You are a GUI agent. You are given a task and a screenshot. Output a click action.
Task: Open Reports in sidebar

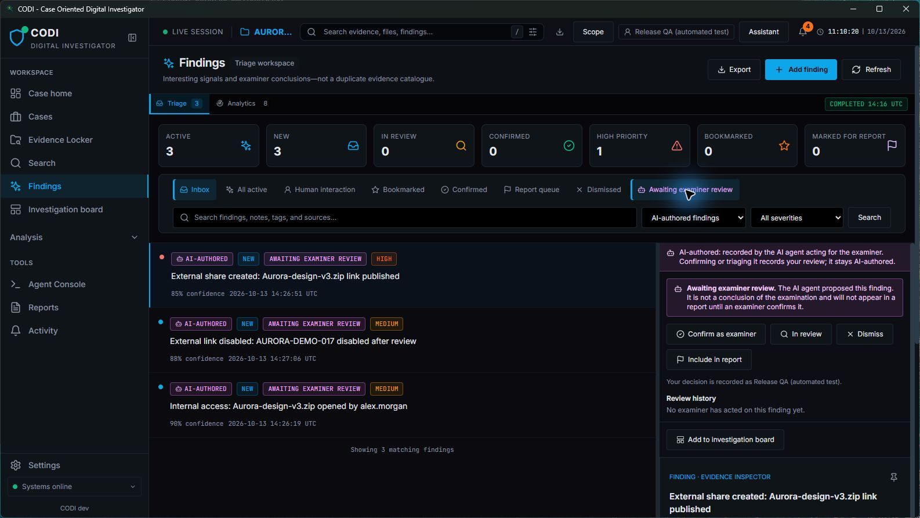click(74, 307)
